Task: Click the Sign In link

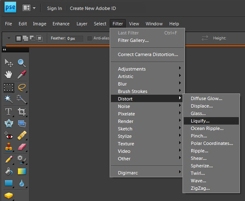Action: [x=54, y=8]
